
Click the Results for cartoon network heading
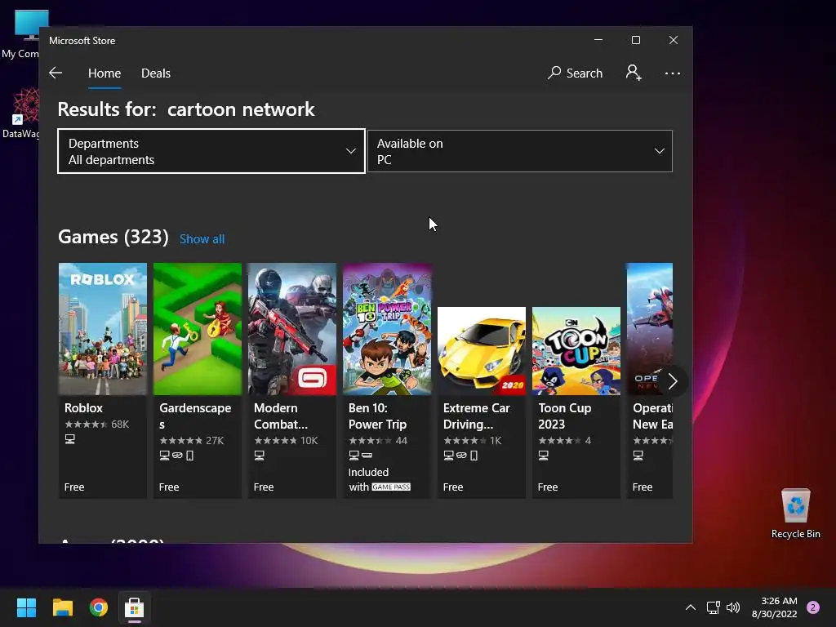pos(186,109)
